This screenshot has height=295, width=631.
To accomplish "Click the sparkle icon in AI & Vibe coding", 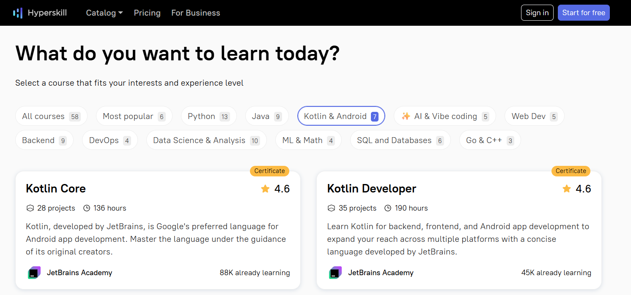I will point(406,116).
